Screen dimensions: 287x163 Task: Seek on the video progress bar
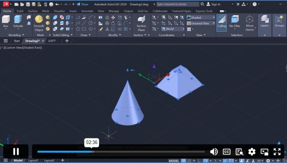(x=121, y=152)
